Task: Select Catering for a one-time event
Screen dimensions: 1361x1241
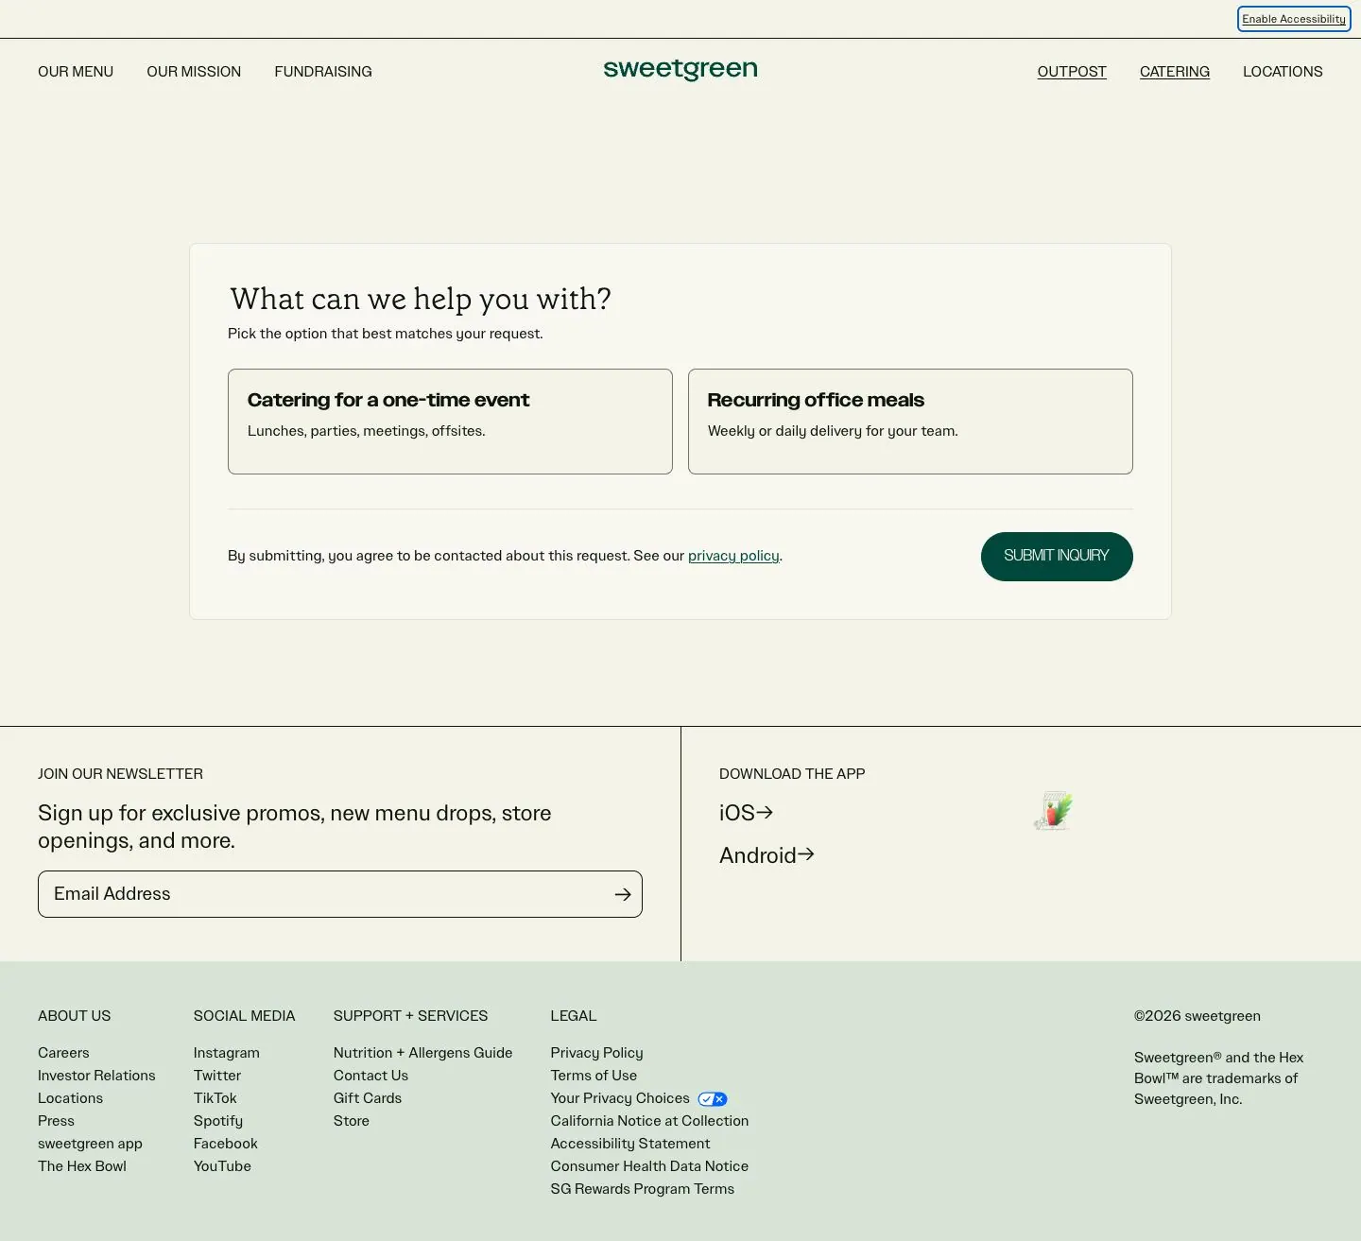Action: click(450, 422)
